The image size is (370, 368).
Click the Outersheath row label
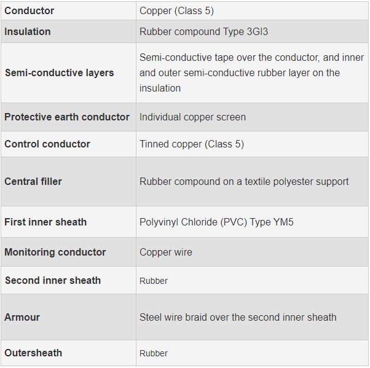point(33,353)
